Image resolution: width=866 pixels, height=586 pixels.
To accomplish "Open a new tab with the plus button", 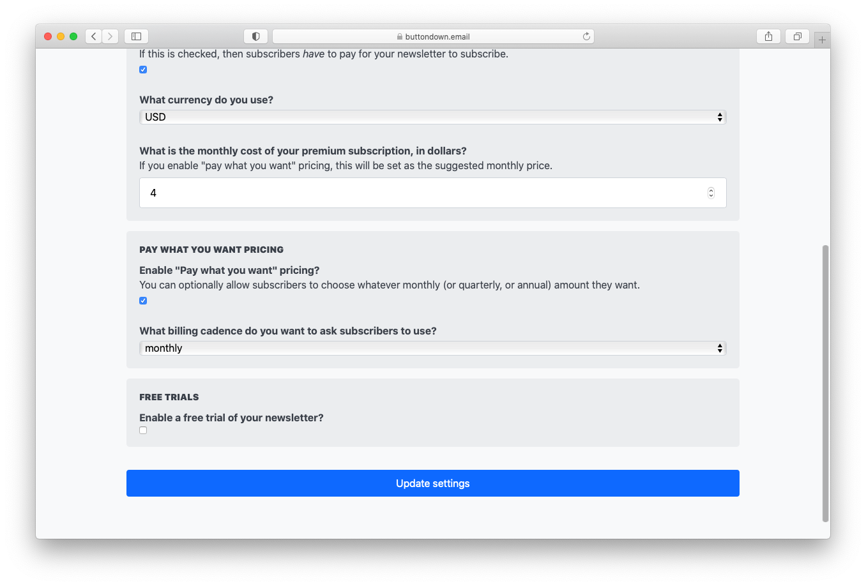I will click(x=822, y=40).
